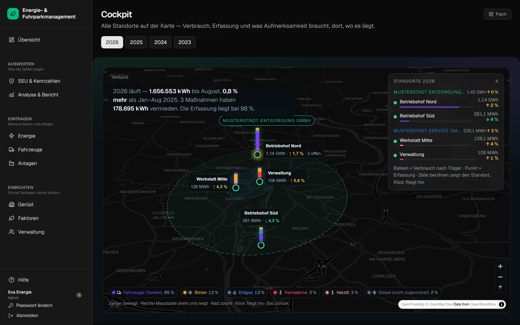
Task: Click Betriebshof Süd map marker circle
Action: 261,245
